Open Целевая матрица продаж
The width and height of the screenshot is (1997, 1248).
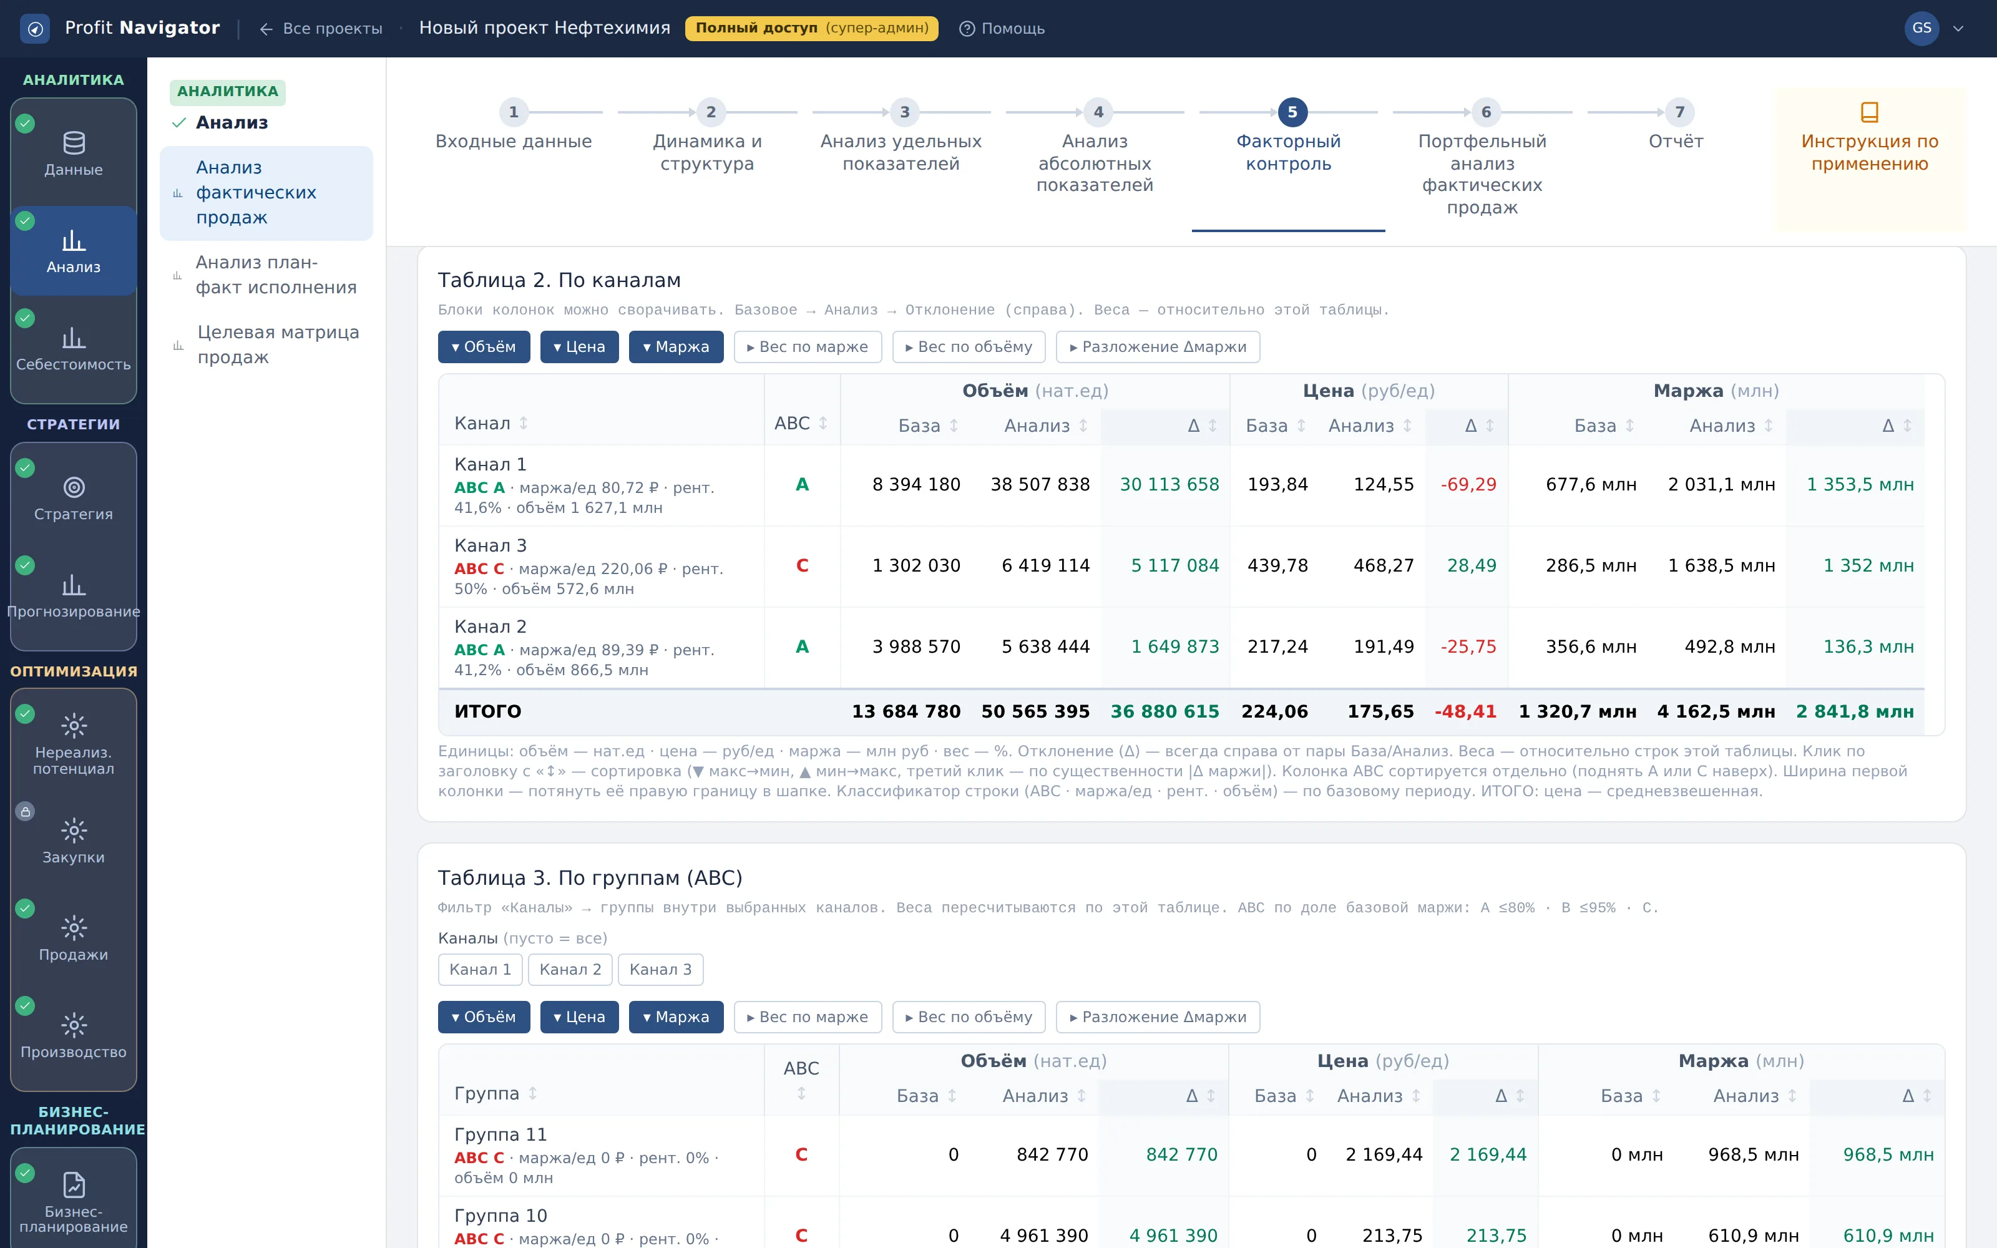266,345
